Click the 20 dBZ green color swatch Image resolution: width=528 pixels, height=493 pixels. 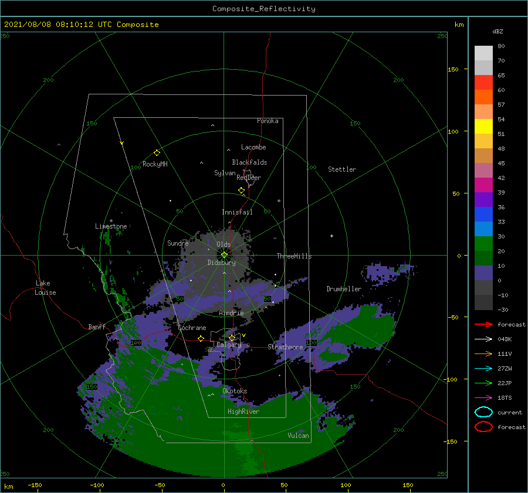click(x=483, y=258)
